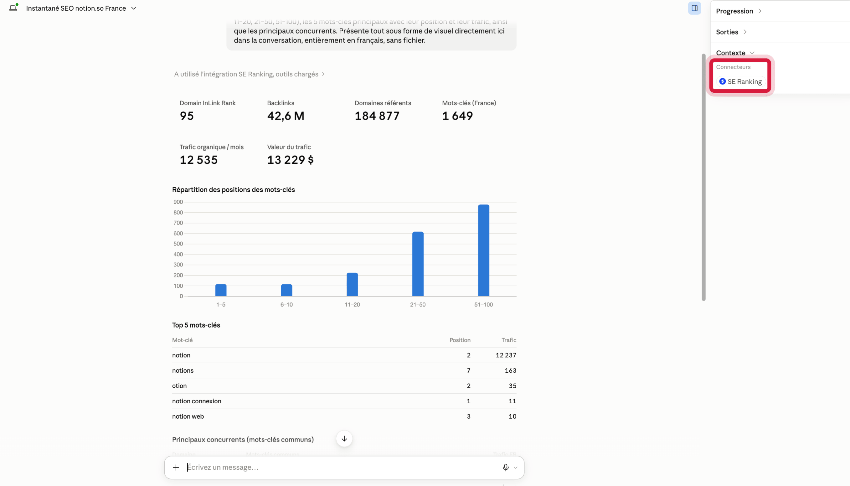Screen dimensions: 850x486
Task: Open the conversation title dropdown arrow
Action: click(x=134, y=8)
